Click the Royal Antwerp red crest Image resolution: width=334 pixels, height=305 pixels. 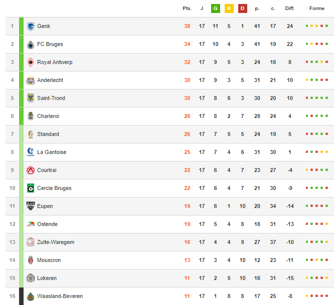pos(31,62)
